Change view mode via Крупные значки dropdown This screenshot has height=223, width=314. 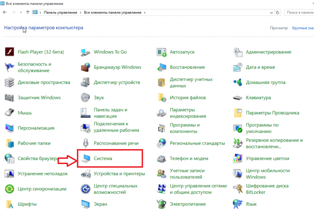pos(303,28)
